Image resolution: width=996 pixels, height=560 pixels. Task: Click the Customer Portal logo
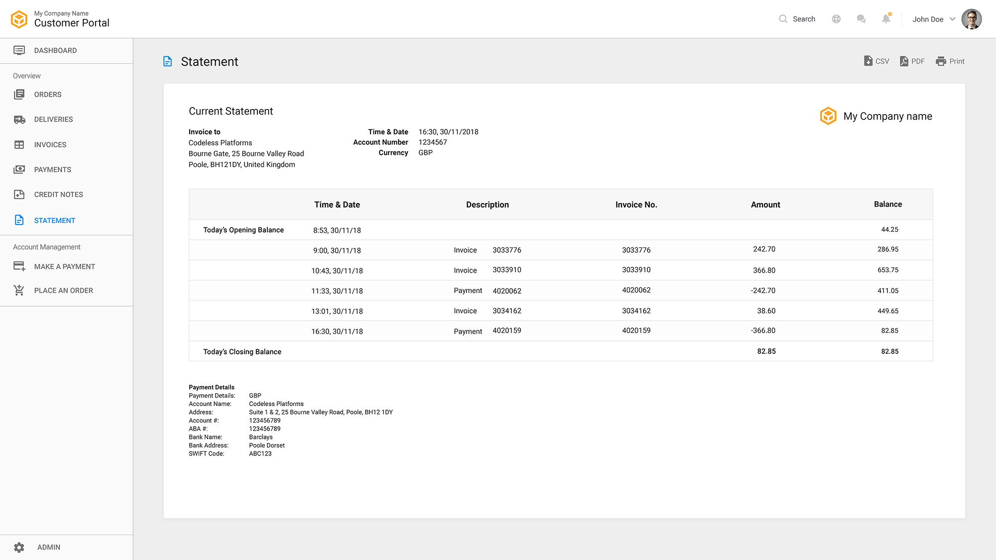point(18,19)
